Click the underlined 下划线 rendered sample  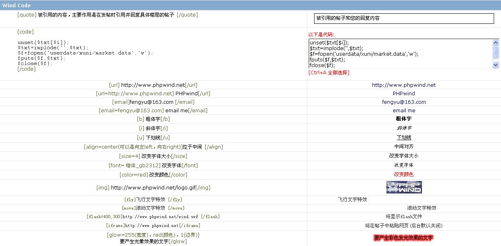(404, 138)
